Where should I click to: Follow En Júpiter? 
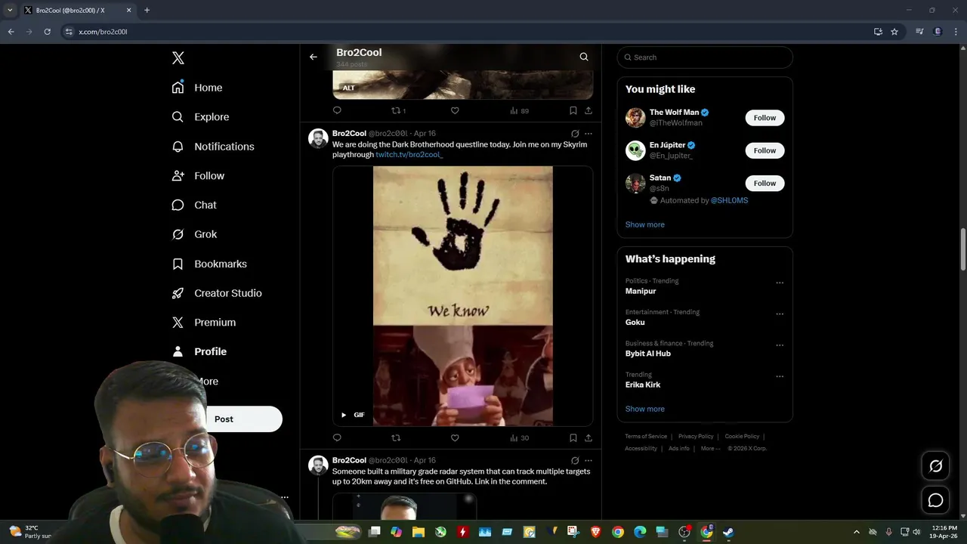[x=765, y=150]
